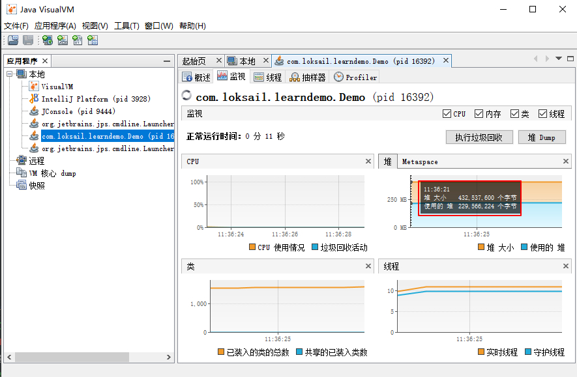Toggle the CPU graph checkbox
Image resolution: width=577 pixels, height=377 pixels.
pos(447,114)
